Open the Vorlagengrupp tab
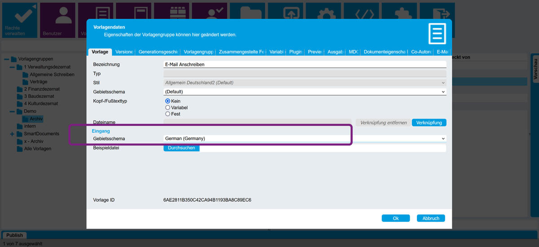 pos(199,52)
